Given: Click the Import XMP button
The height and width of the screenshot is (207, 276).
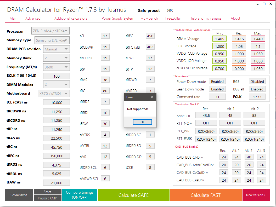Looking at the screenshot, I should tap(47, 198).
